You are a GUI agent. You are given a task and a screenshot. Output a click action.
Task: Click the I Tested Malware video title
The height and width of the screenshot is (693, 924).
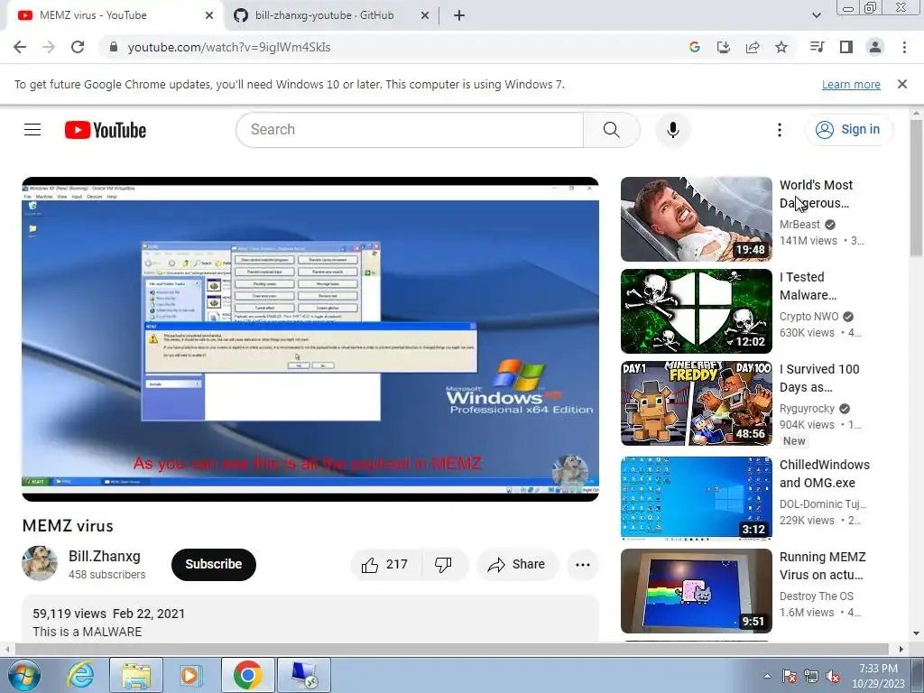coord(808,286)
